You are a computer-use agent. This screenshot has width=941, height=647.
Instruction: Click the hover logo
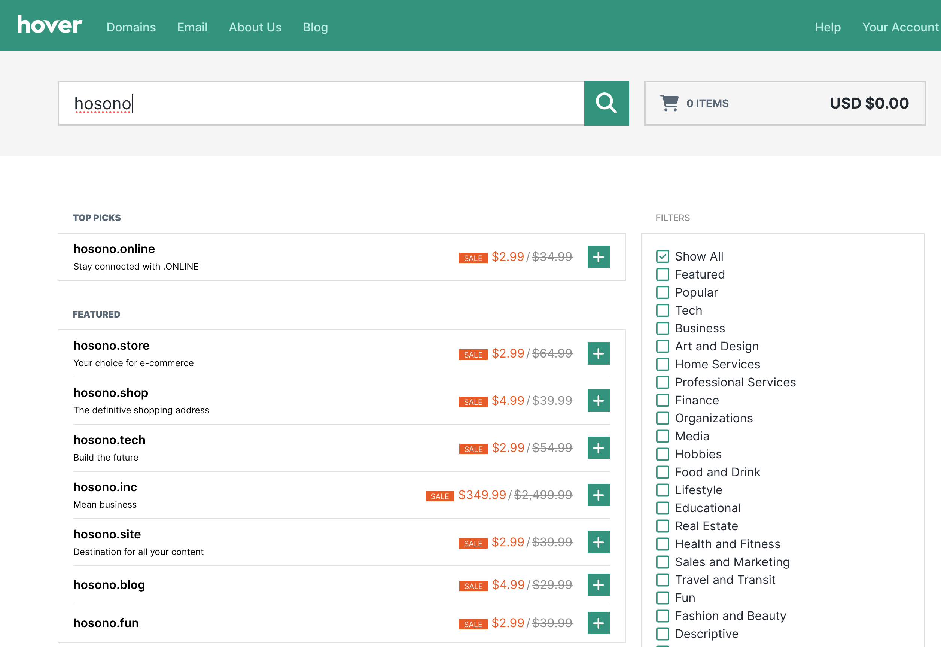pos(49,25)
